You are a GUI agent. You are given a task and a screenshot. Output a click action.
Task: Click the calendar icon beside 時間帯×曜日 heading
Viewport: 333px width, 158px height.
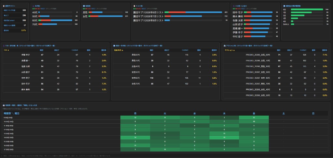(x=4, y=105)
